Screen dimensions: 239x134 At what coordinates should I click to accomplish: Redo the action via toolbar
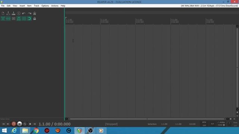click(x=29, y=13)
